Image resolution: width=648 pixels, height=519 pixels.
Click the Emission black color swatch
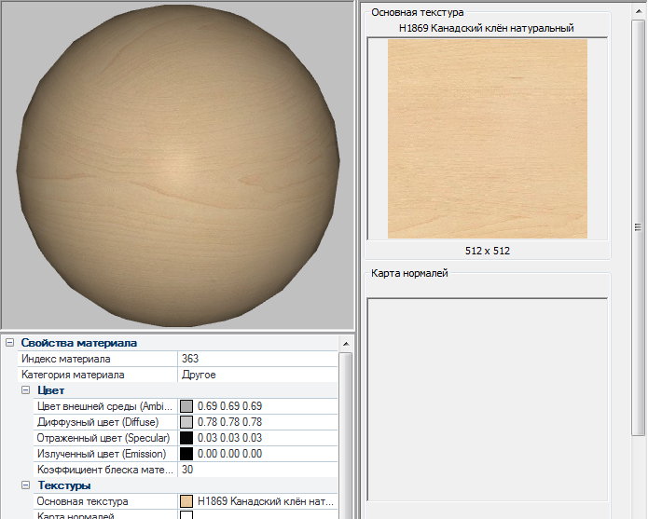click(186, 454)
